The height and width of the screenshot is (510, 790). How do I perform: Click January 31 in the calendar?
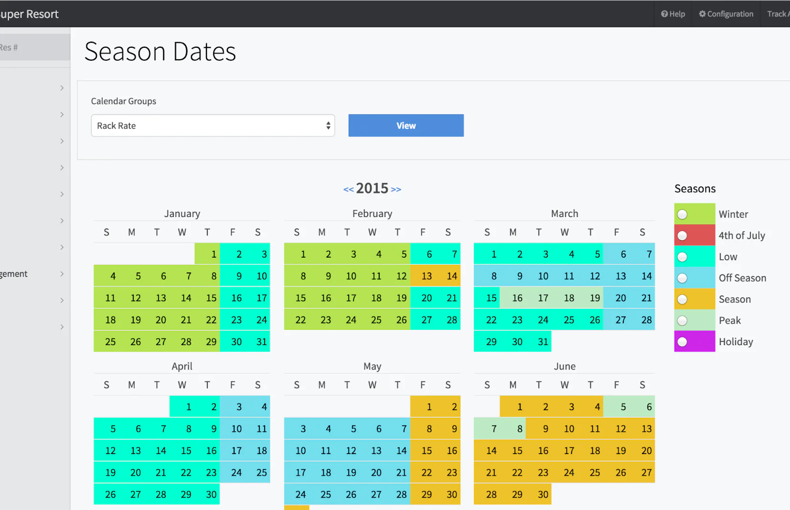pyautogui.click(x=258, y=342)
